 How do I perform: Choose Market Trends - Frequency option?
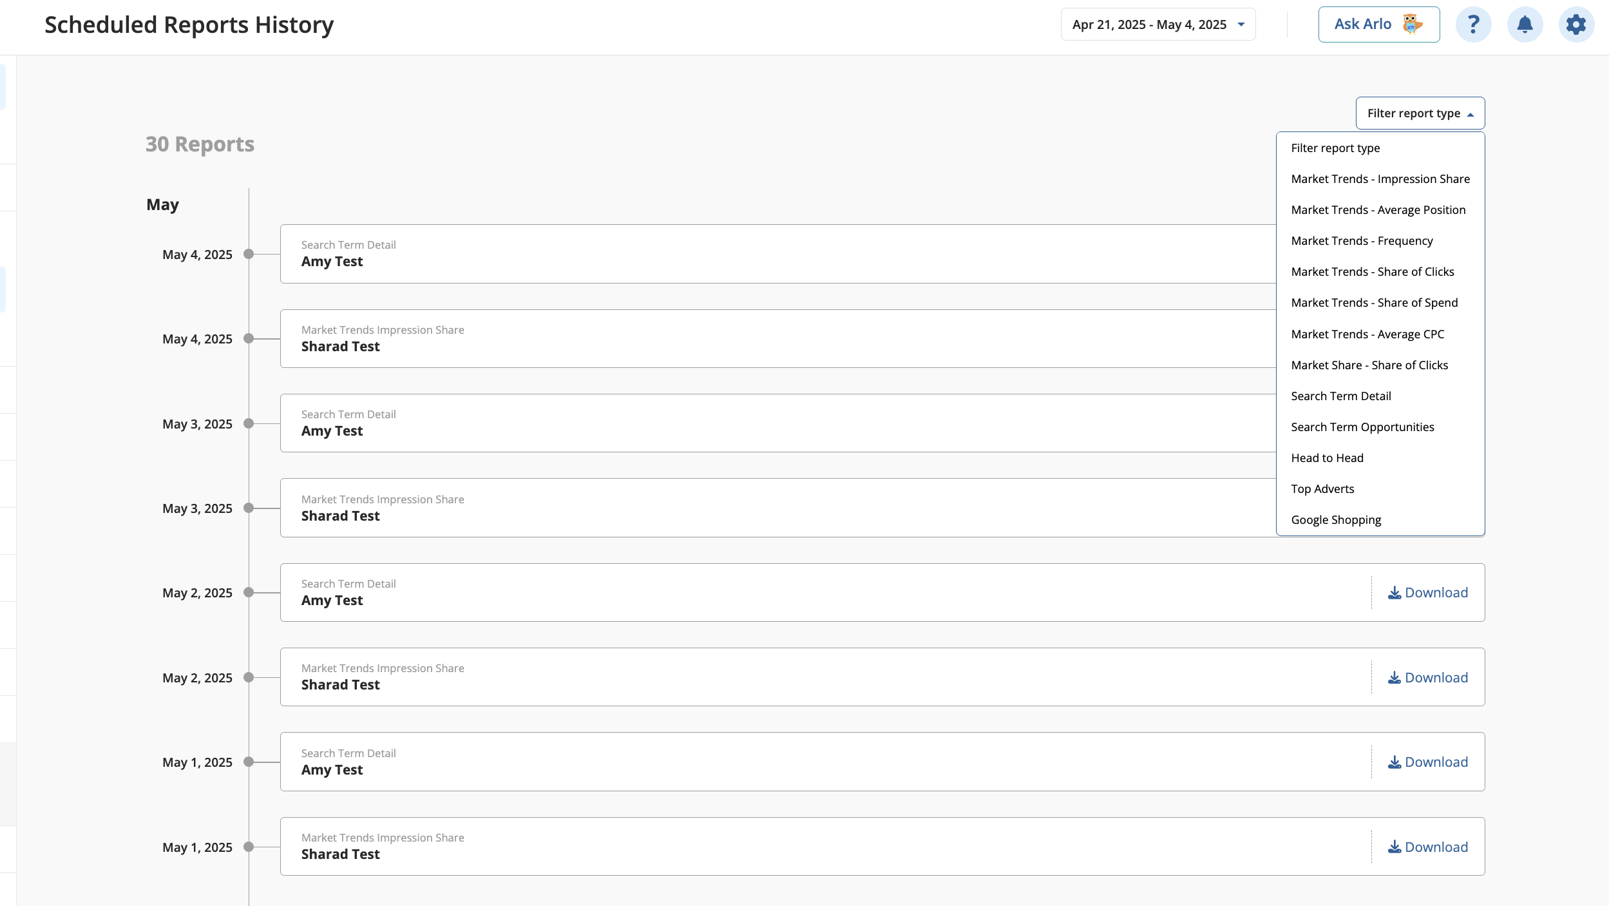pyautogui.click(x=1380, y=241)
